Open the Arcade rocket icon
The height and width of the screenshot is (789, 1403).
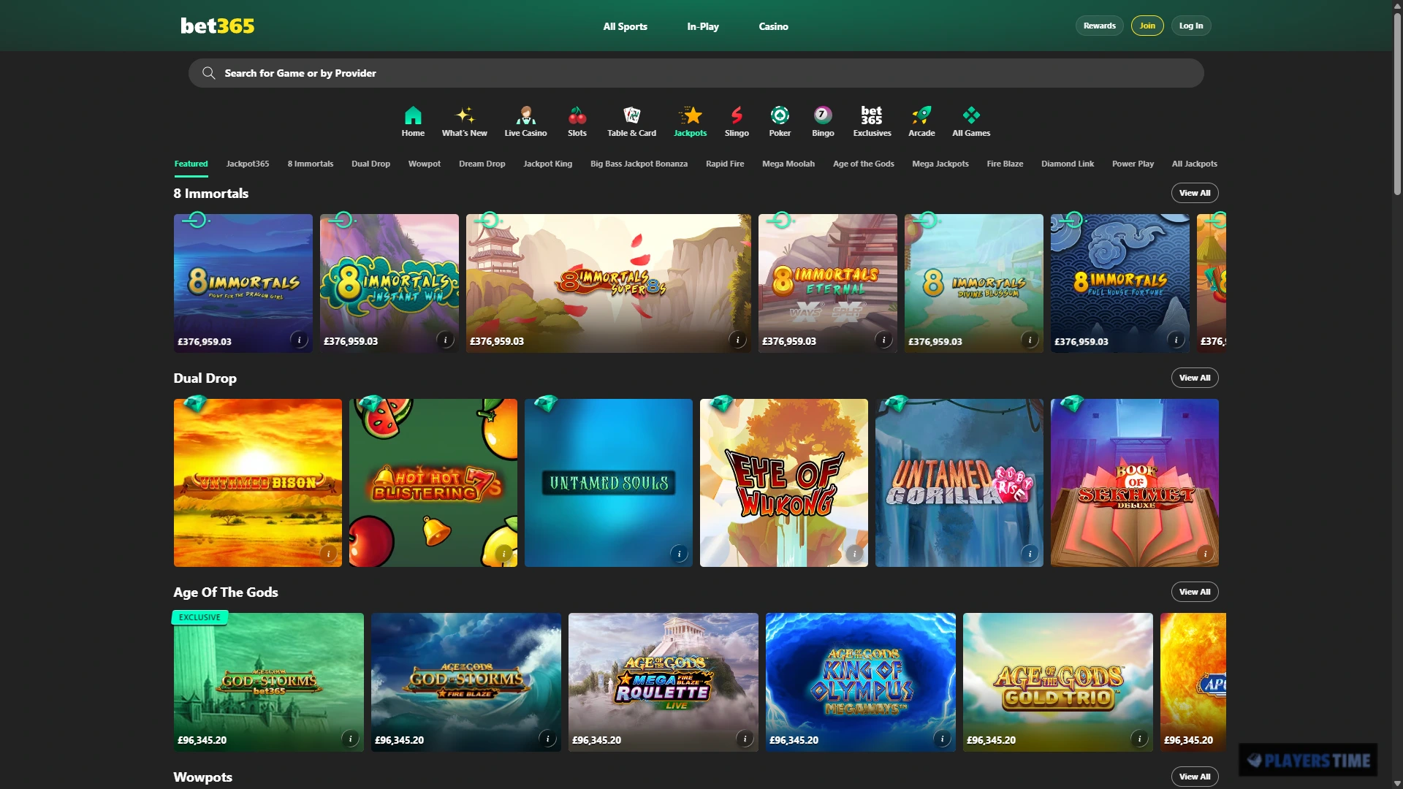point(921,115)
